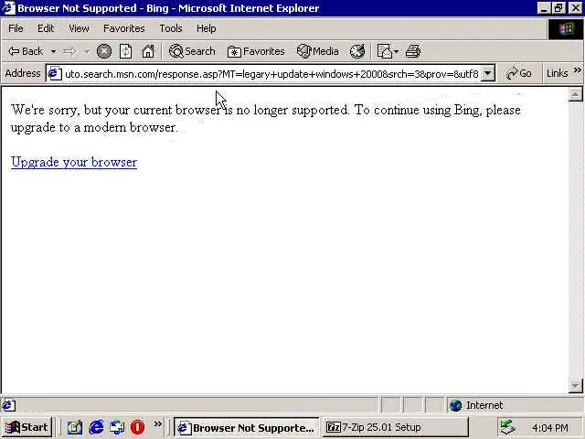Open the Edit menu

tap(46, 28)
